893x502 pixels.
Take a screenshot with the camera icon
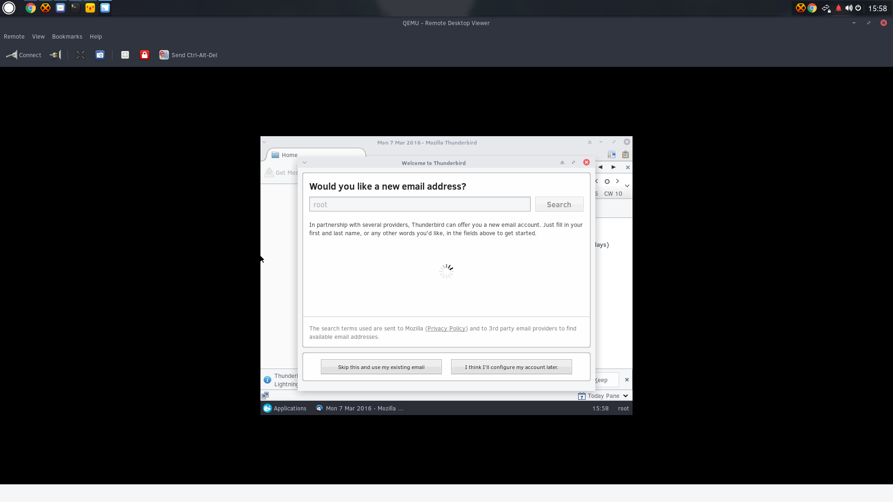[100, 55]
